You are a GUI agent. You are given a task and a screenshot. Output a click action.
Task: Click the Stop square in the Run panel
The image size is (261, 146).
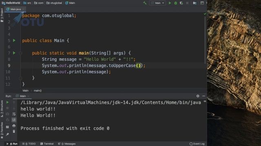pyautogui.click(x=7, y=108)
